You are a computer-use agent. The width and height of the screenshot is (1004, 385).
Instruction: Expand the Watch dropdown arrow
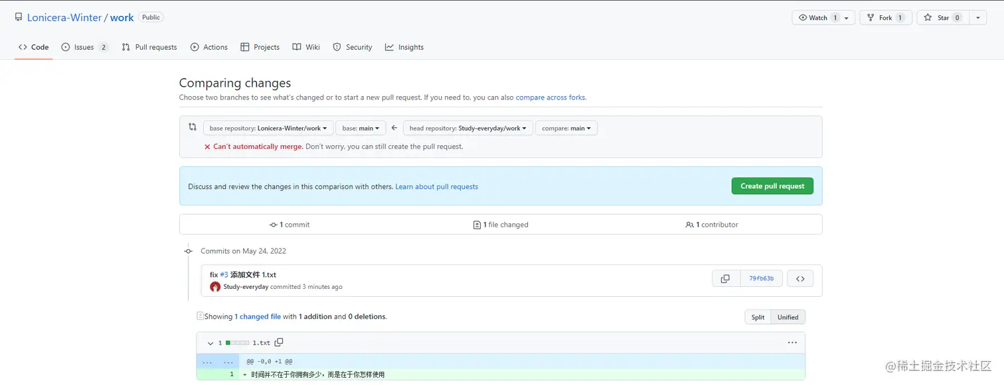pyautogui.click(x=847, y=18)
